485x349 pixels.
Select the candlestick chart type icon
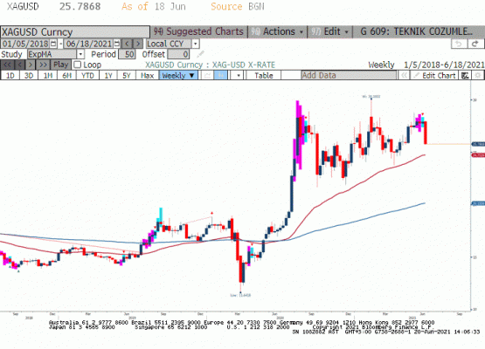220,75
